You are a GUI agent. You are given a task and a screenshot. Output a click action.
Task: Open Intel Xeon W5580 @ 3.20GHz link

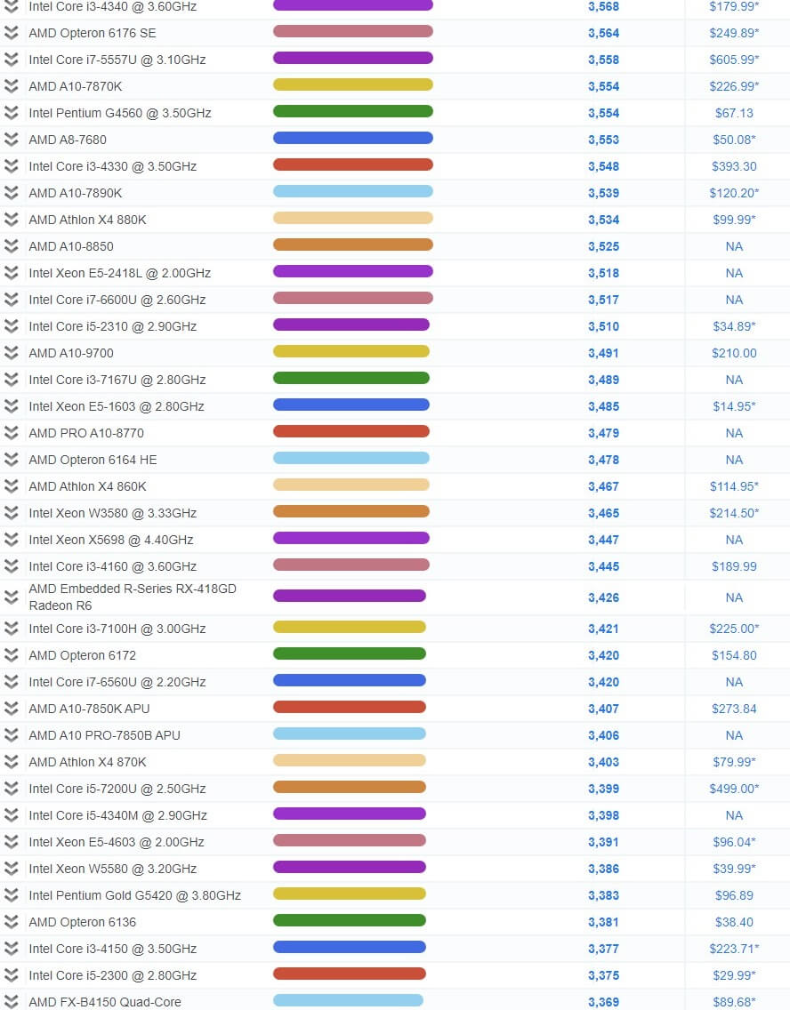pyautogui.click(x=113, y=869)
